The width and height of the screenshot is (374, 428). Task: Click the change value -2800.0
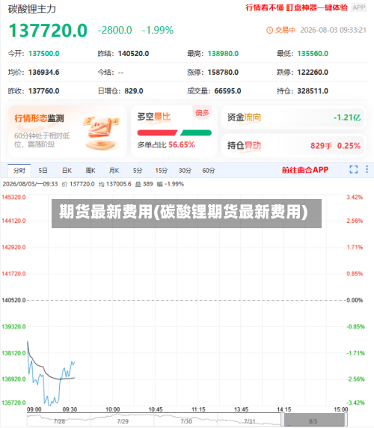click(115, 30)
